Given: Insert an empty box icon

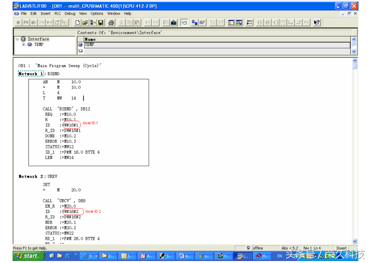Looking at the screenshot, I should (x=283, y=22).
